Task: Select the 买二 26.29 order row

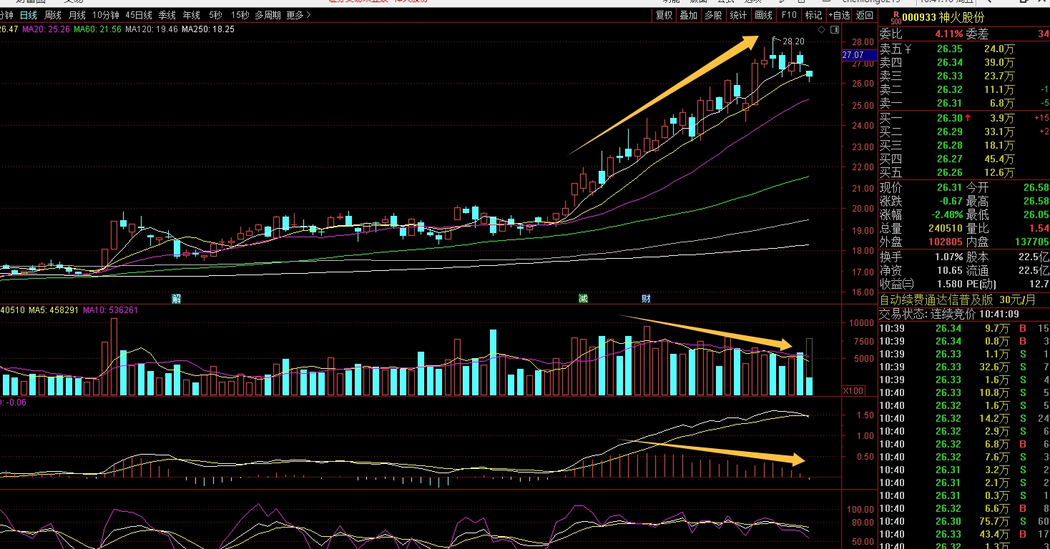Action: pyautogui.click(x=963, y=132)
